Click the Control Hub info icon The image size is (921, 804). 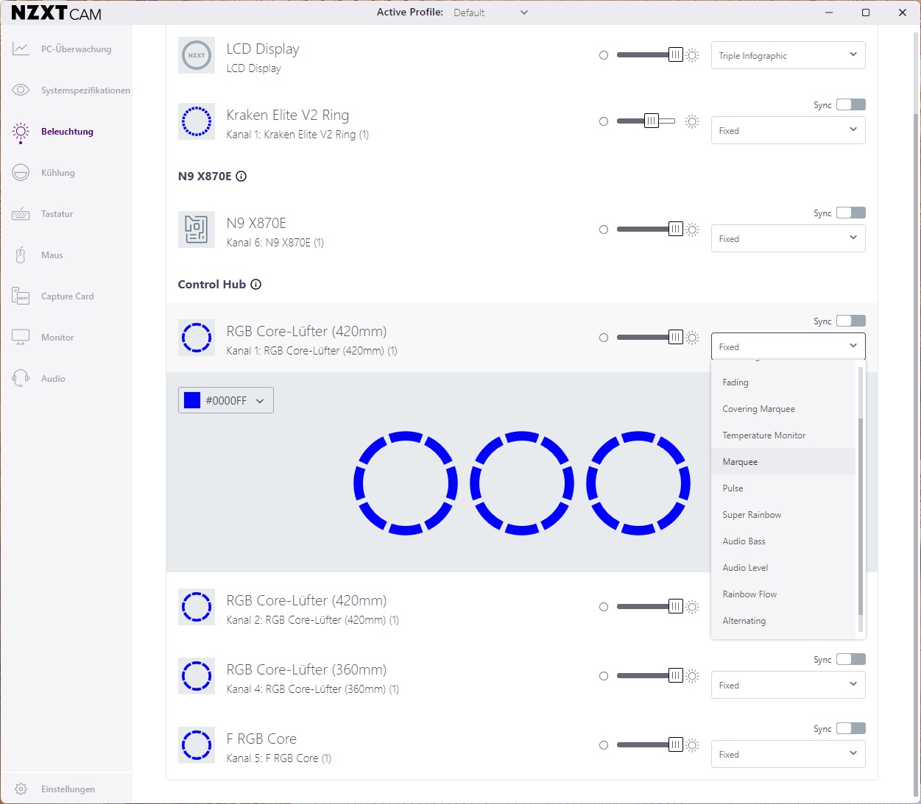tap(255, 285)
